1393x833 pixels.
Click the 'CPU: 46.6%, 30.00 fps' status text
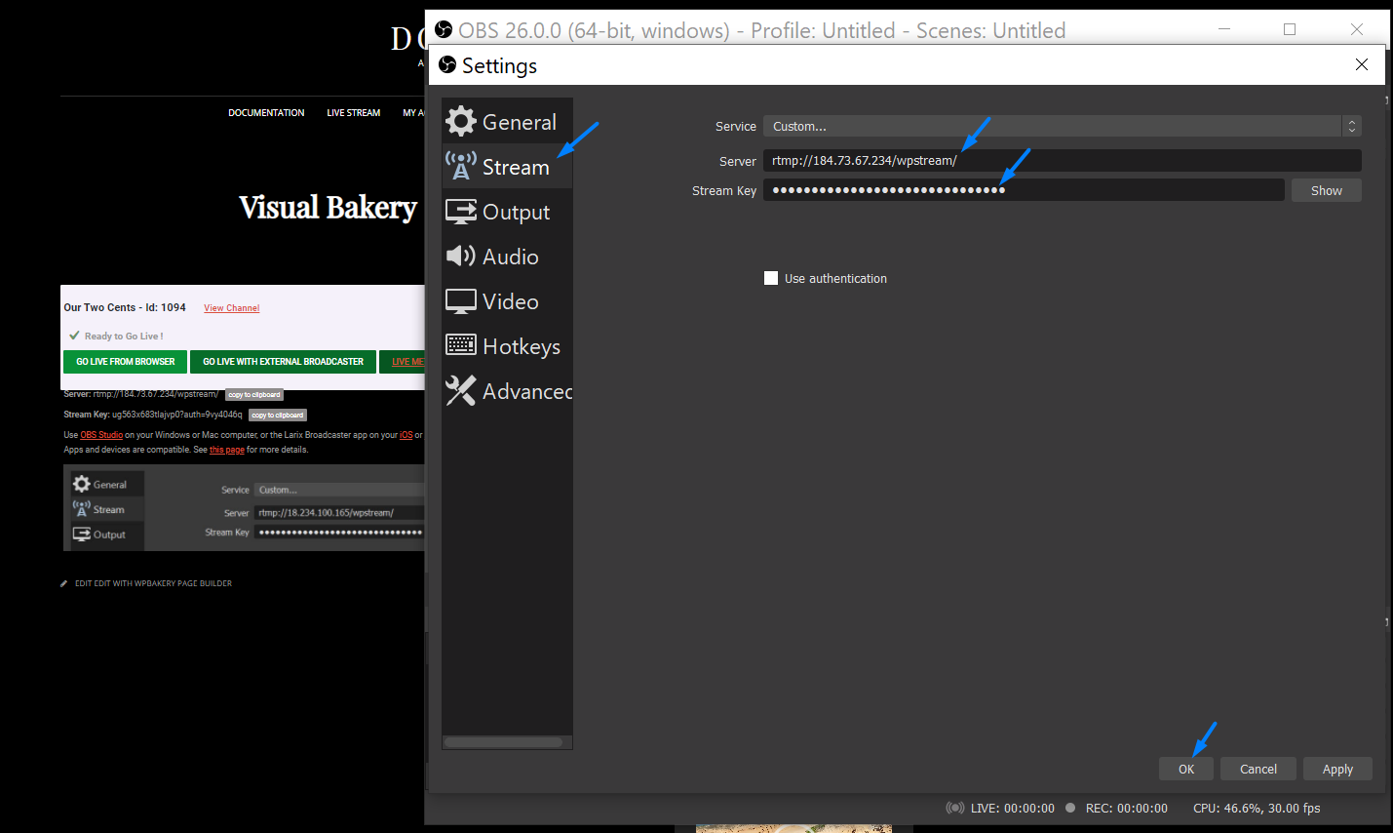[1257, 808]
